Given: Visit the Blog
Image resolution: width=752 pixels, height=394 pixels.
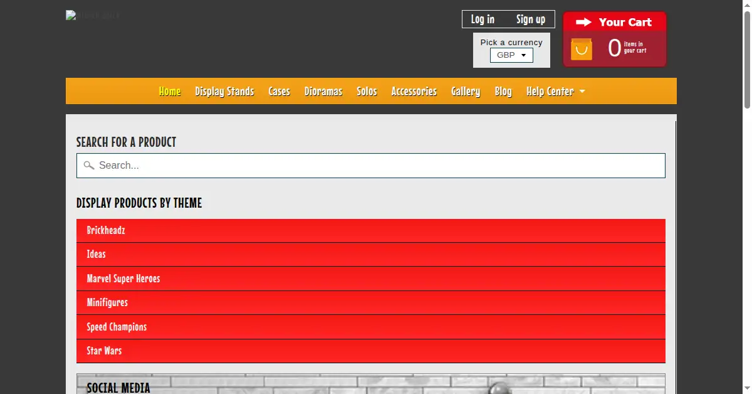Looking at the screenshot, I should tap(503, 92).
